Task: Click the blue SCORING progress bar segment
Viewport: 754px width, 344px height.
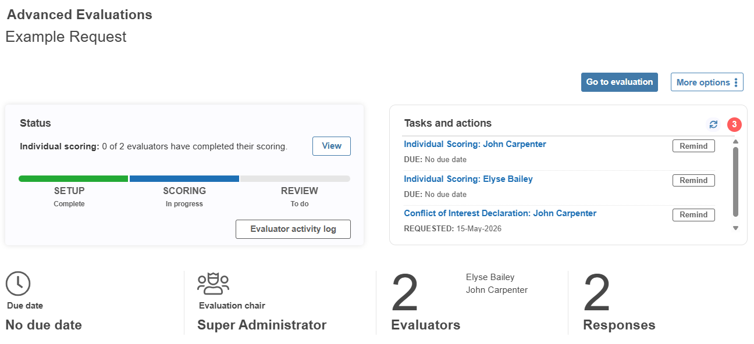Action: pos(184,179)
